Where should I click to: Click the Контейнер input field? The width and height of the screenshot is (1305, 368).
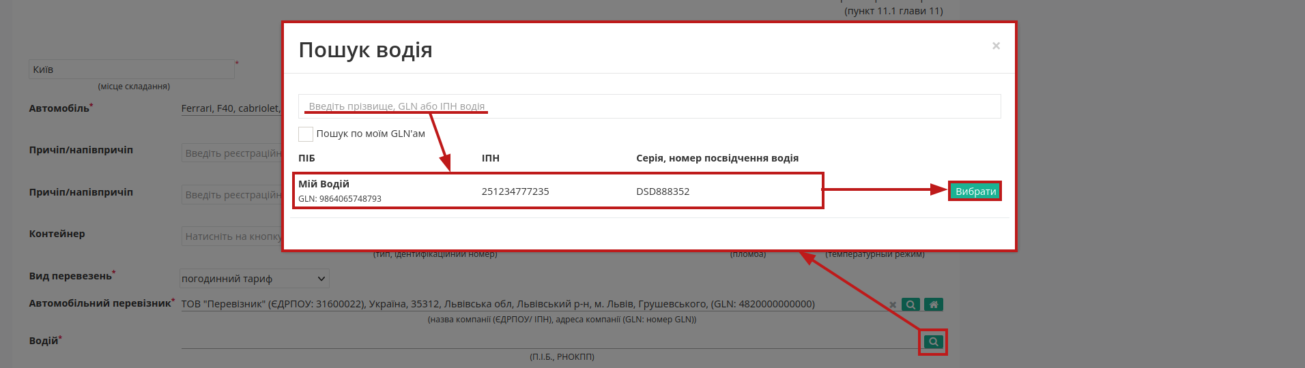[232, 236]
